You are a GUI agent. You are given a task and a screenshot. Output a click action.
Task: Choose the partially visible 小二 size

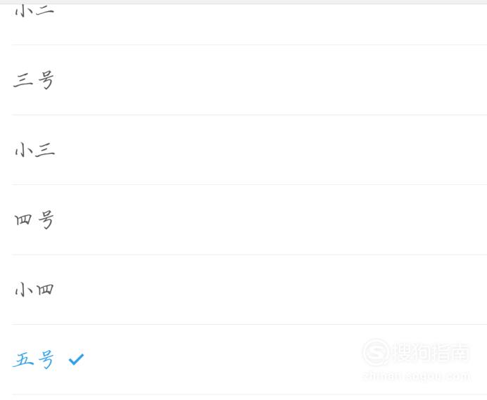34,10
